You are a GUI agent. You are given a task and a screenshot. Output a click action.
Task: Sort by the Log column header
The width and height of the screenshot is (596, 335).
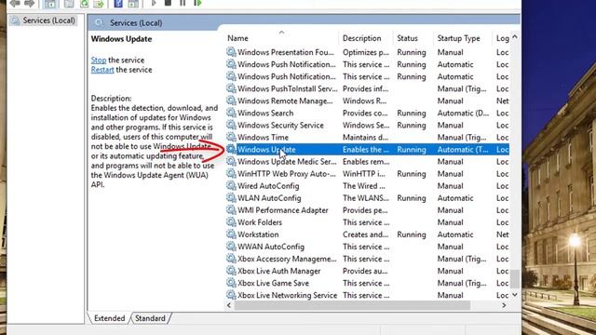[x=502, y=38]
